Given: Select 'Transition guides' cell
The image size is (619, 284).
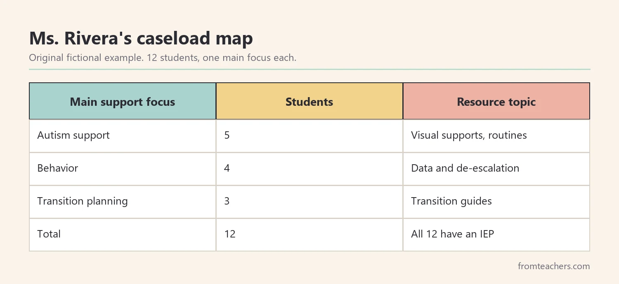Looking at the screenshot, I should (496, 202).
